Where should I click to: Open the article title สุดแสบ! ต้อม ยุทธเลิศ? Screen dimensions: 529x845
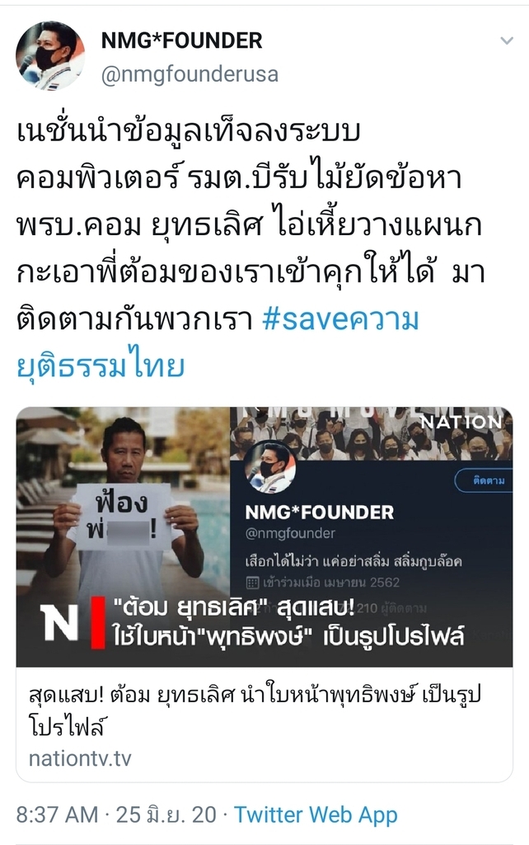254,710
